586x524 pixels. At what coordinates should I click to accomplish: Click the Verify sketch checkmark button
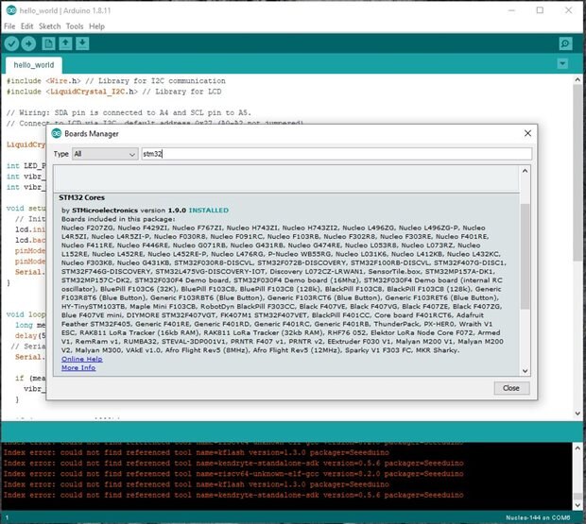pyautogui.click(x=13, y=43)
